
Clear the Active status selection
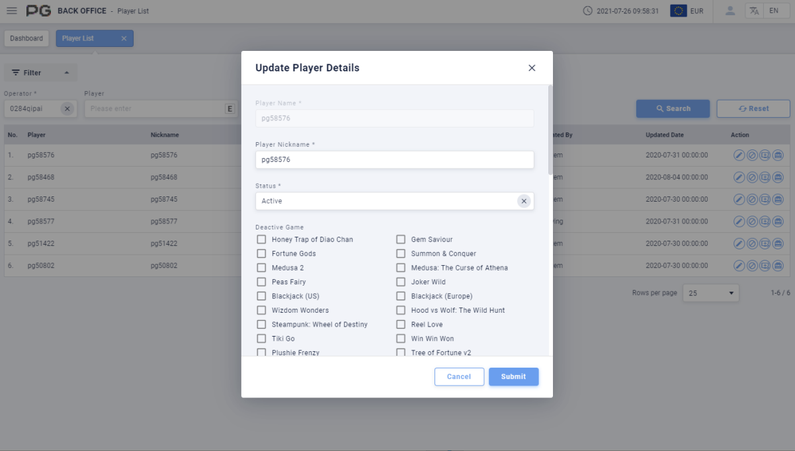coord(524,201)
